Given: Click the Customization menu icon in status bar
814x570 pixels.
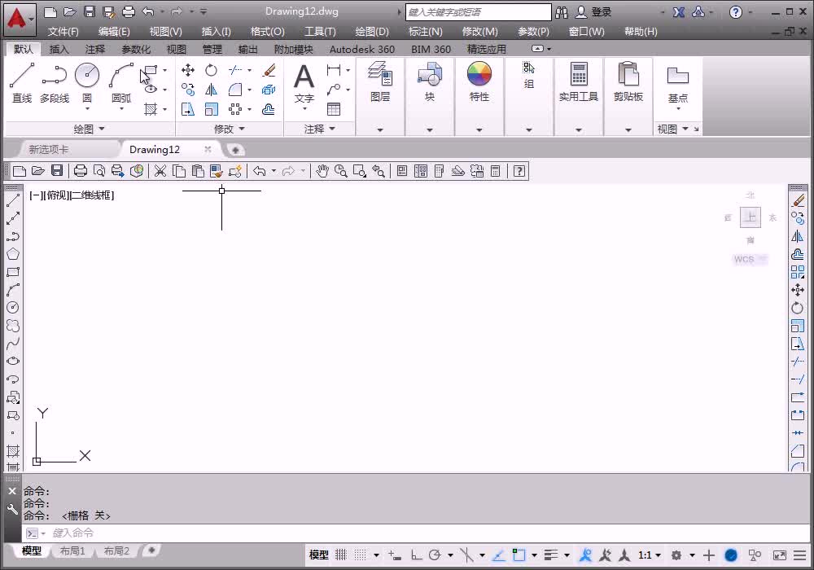Looking at the screenshot, I should coord(800,555).
